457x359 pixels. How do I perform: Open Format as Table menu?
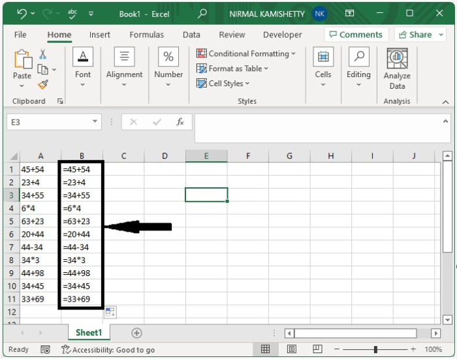click(x=232, y=69)
